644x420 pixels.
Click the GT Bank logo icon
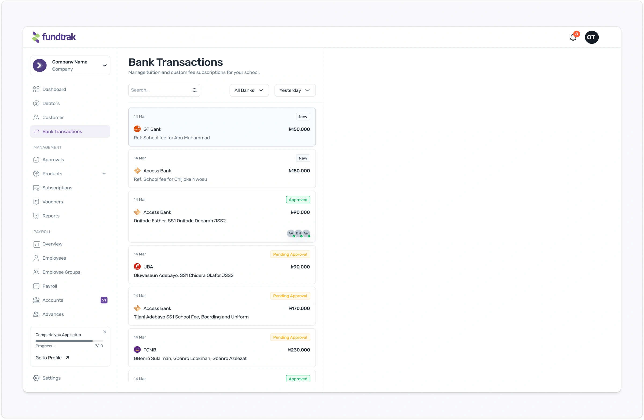[x=137, y=129]
